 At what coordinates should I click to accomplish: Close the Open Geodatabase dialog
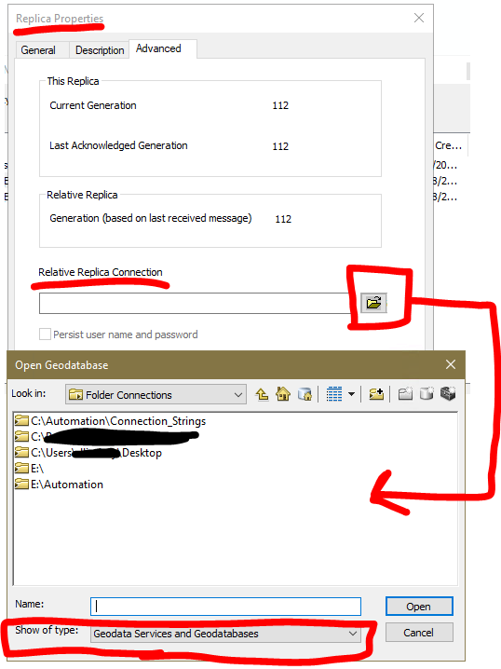451,364
